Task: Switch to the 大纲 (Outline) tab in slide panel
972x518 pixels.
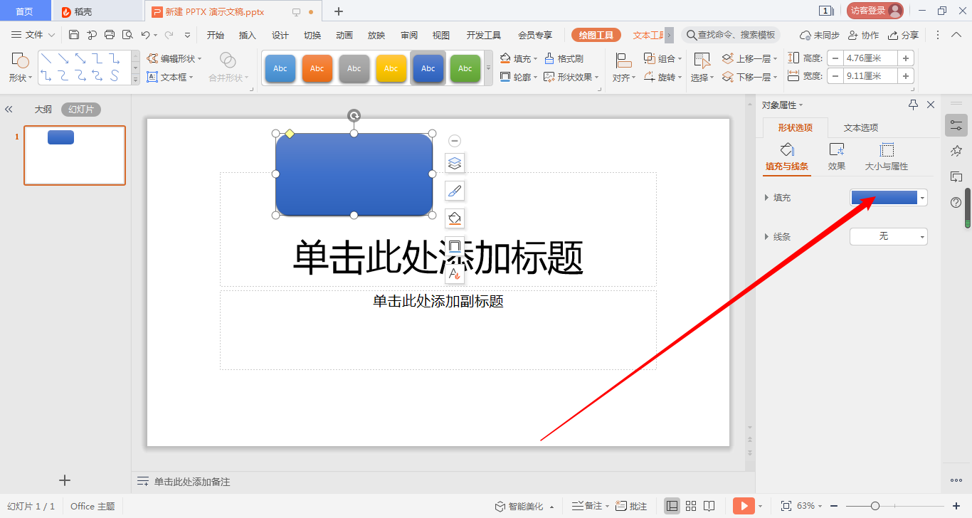Action: 43,110
